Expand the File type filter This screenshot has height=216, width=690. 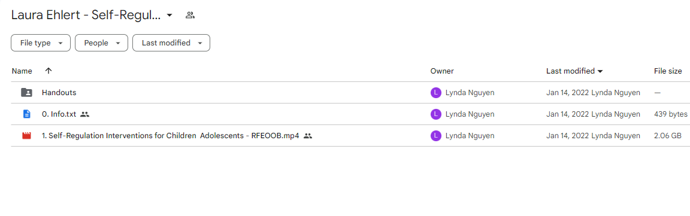pyautogui.click(x=41, y=43)
